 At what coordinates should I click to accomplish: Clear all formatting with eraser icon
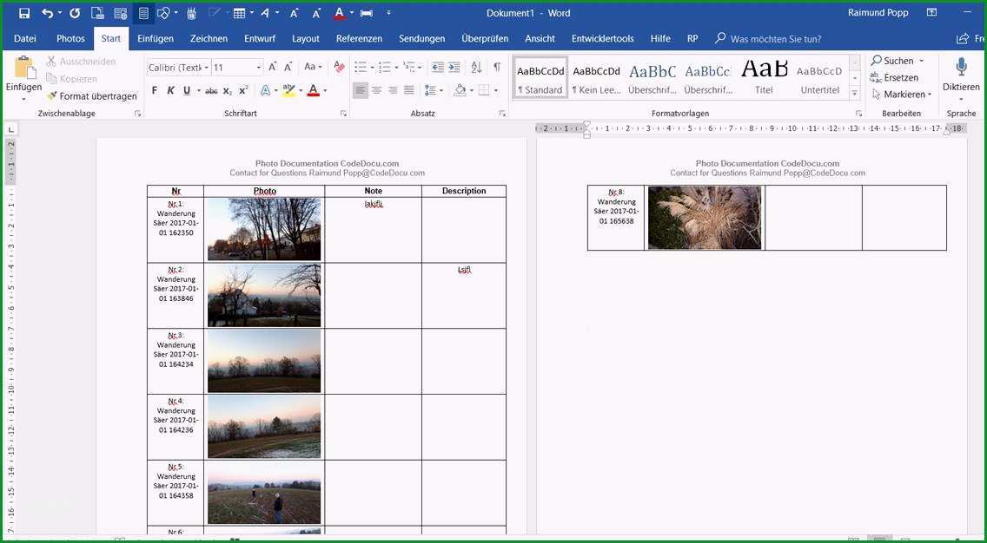[339, 67]
